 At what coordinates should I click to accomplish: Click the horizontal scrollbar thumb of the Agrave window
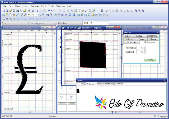(x=30, y=112)
